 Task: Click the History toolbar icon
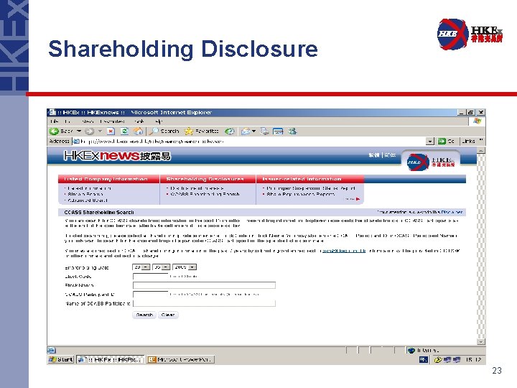point(230,131)
